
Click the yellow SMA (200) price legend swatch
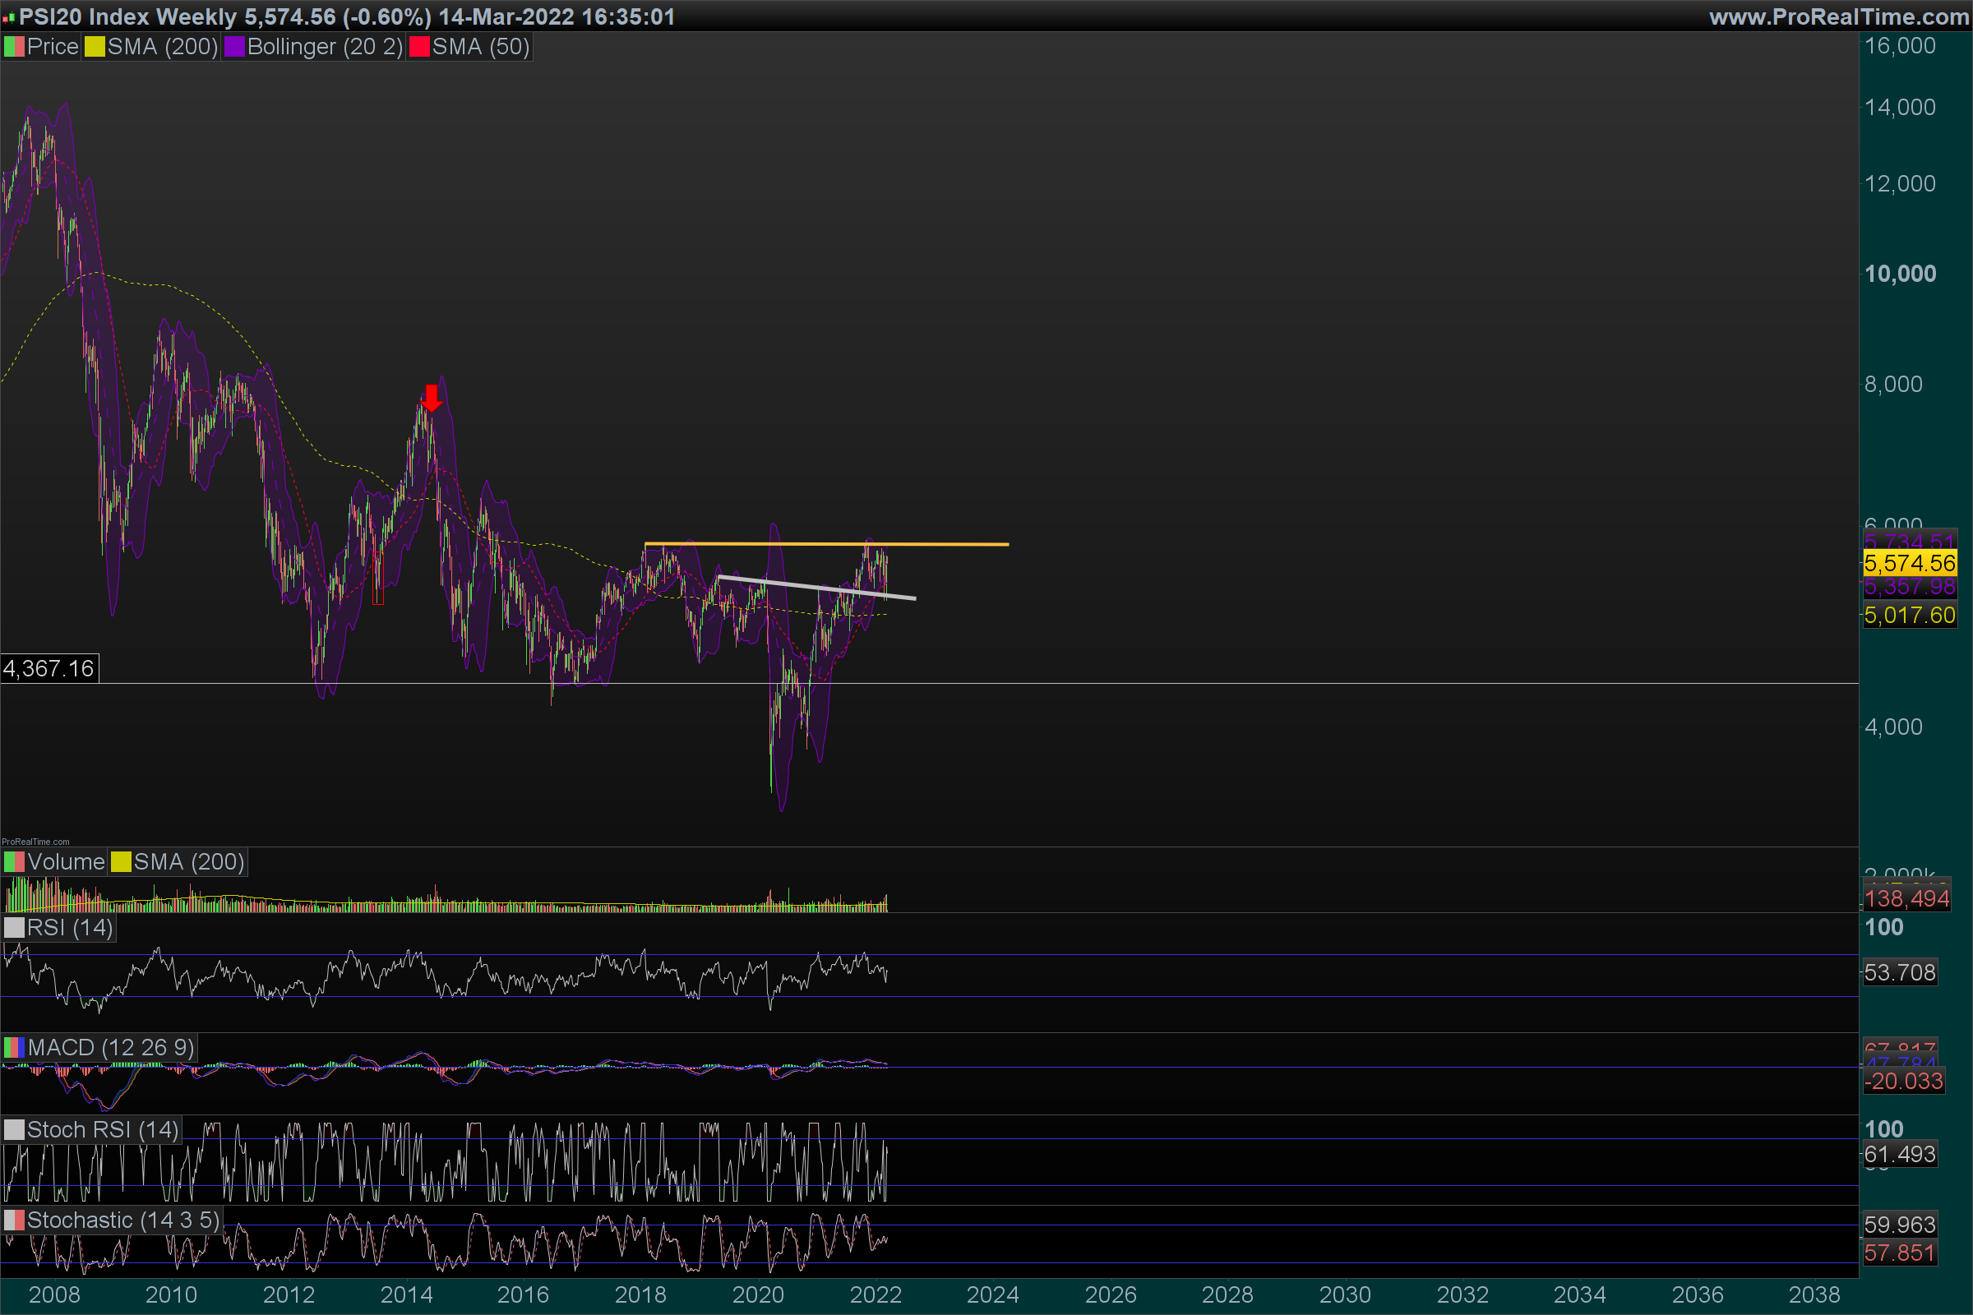click(x=94, y=47)
